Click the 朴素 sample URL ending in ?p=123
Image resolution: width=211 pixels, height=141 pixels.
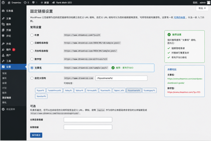tap(82, 35)
